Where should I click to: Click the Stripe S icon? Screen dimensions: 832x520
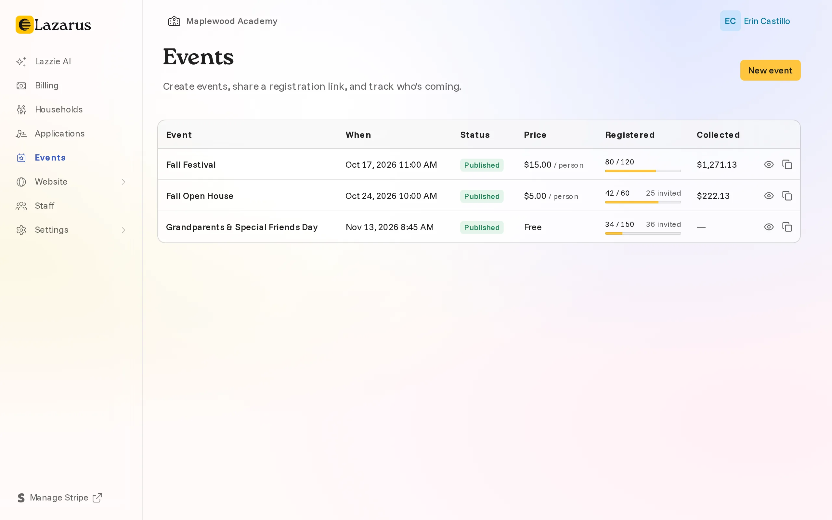tap(21, 498)
